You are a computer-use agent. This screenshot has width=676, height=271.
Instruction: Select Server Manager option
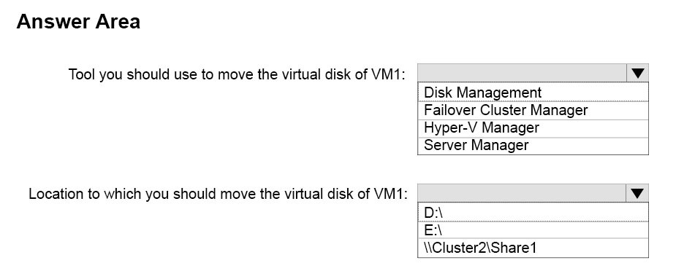[x=533, y=146]
